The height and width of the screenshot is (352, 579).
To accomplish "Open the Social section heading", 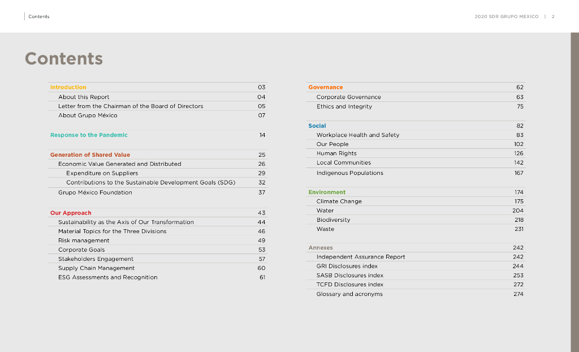I will (317, 126).
